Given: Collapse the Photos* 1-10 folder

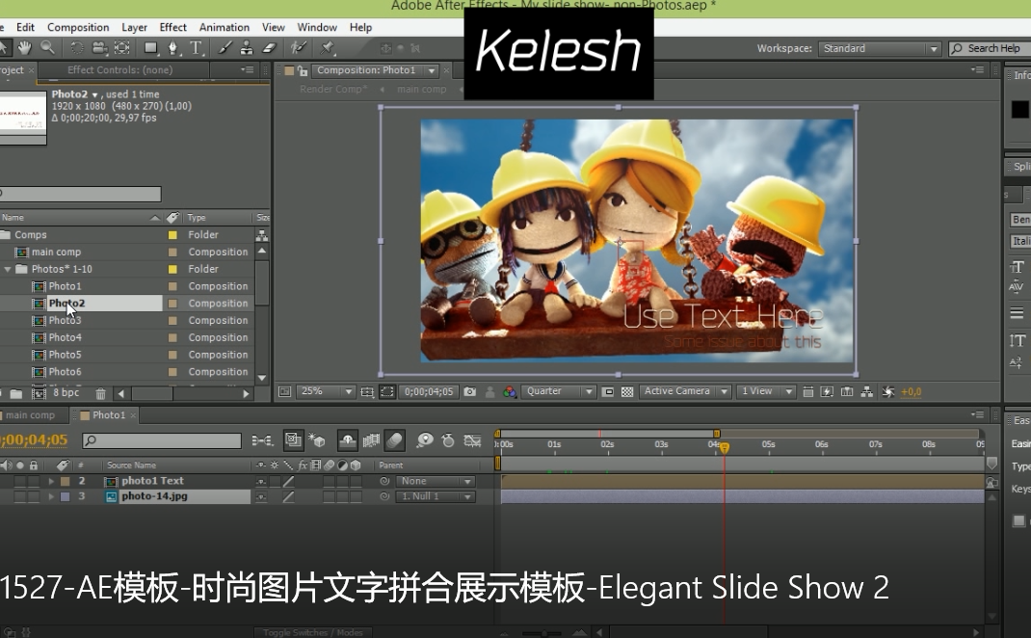Looking at the screenshot, I should tap(8, 269).
